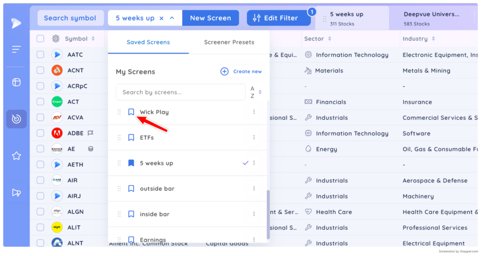Clear the 5 weeks up screen with X

(x=162, y=18)
